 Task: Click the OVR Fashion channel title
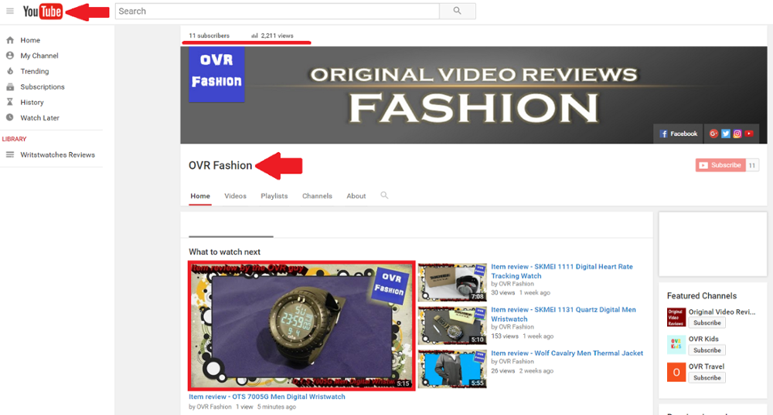(220, 166)
